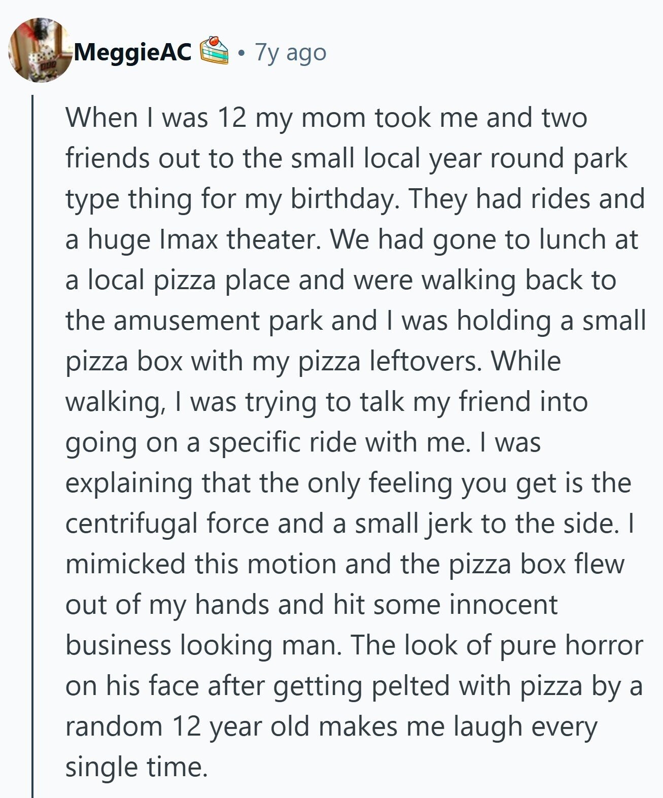Click the opening words "When I was 12"
Screen dimensions: 663x798
[x=156, y=118]
